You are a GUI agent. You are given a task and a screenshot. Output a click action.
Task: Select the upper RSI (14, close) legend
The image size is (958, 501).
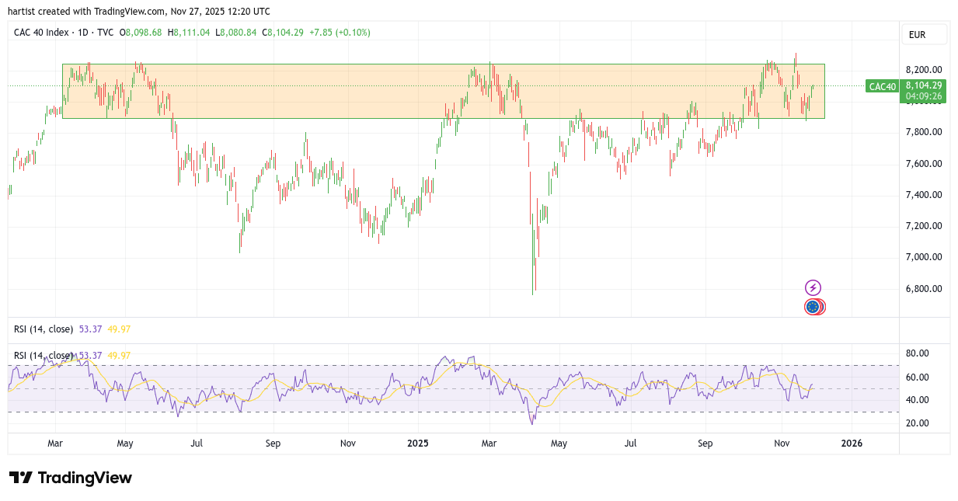pos(44,329)
